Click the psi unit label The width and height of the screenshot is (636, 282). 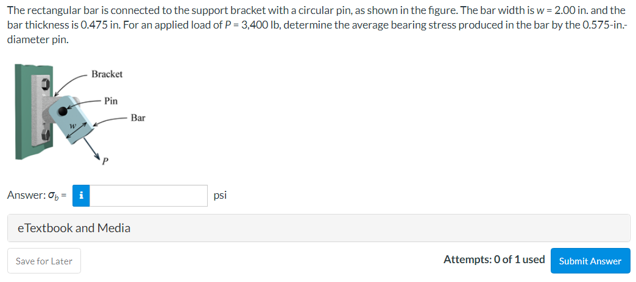pos(220,196)
